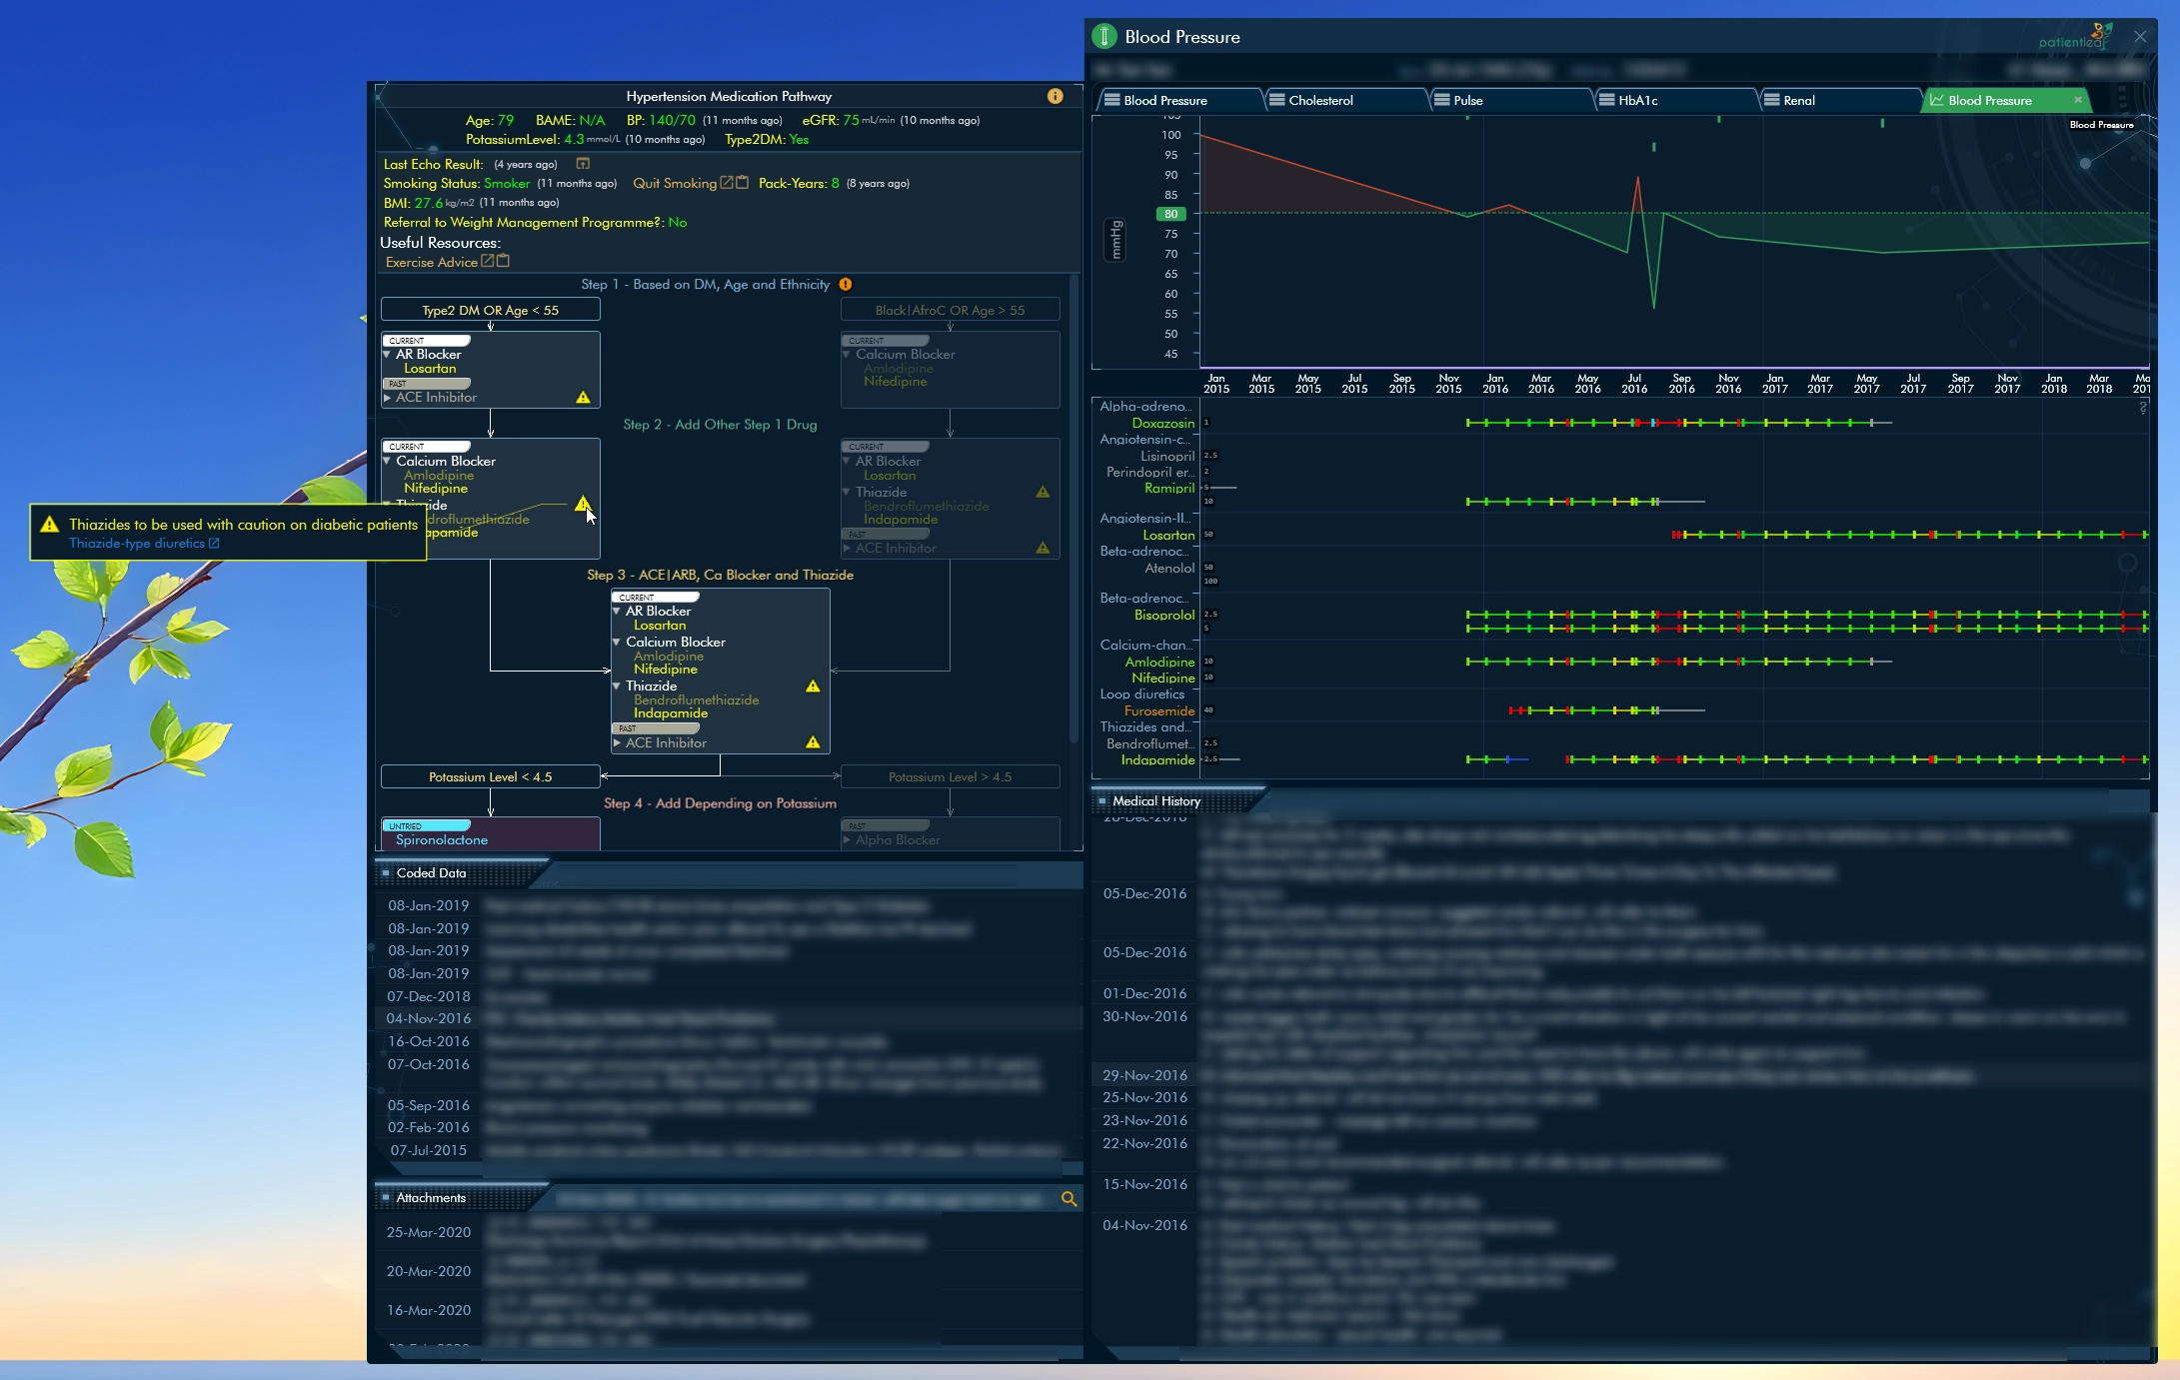
Task: Click warning icon beside Step 1 ACE Inhibitor
Action: click(x=583, y=398)
